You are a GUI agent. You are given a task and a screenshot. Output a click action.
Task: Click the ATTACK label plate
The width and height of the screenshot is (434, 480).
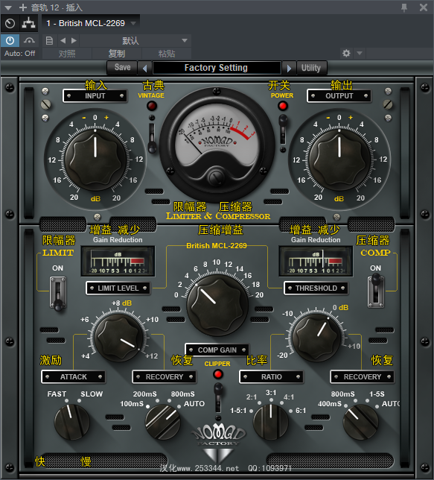74,377
